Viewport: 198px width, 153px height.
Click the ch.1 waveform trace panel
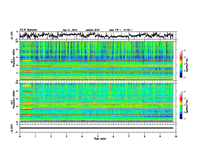98,35
